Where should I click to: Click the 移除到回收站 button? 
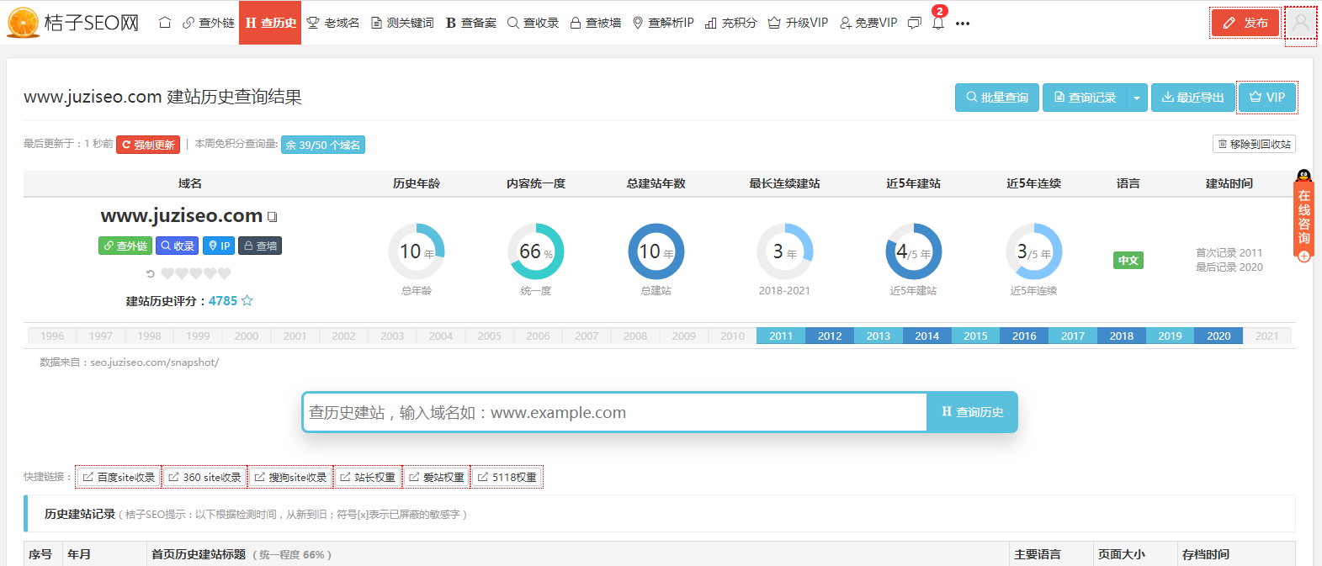pos(1254,144)
